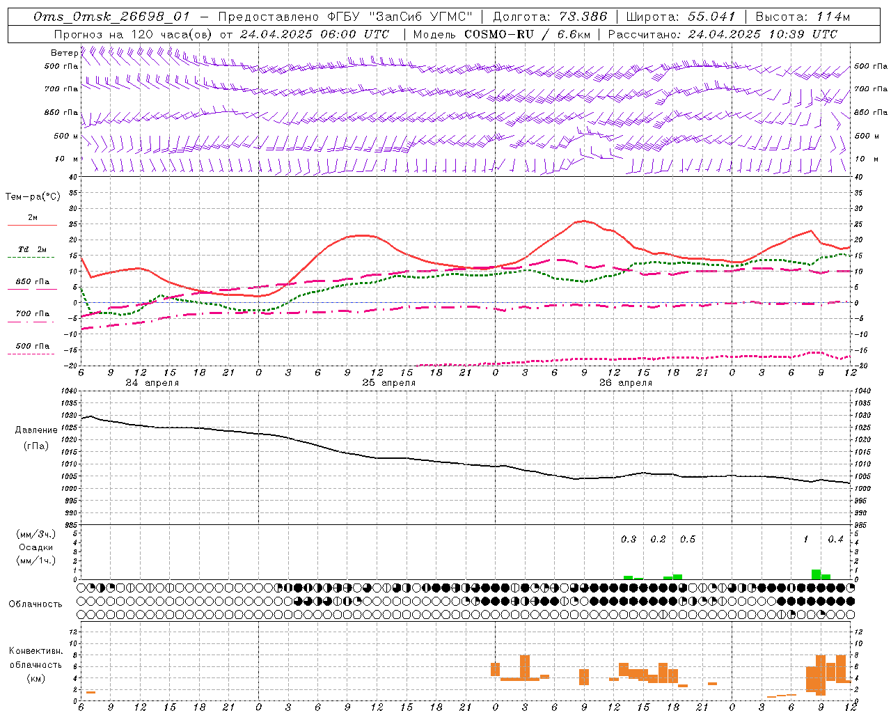Click the Высота: 114м header field
Viewport: 891px width, 713px height.
click(x=803, y=17)
